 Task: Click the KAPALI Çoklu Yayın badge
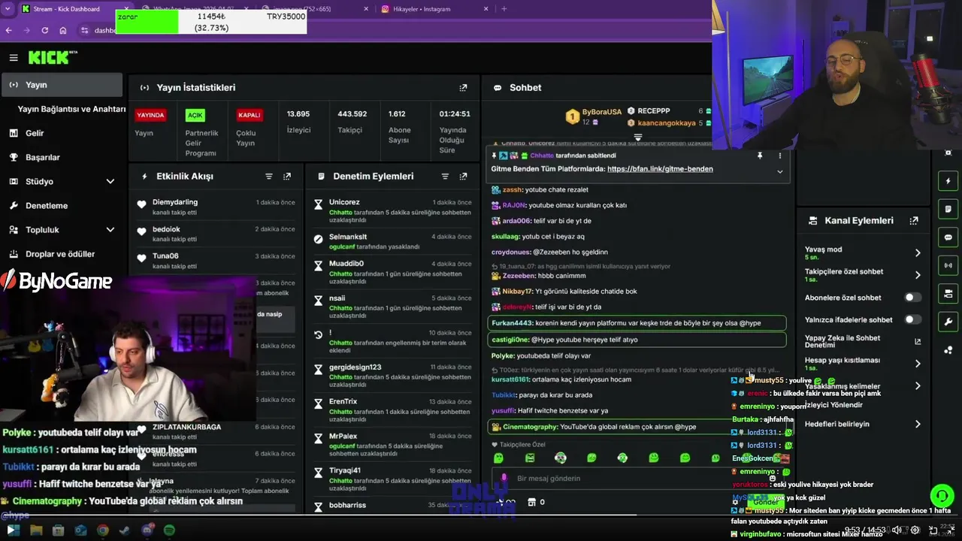point(249,115)
